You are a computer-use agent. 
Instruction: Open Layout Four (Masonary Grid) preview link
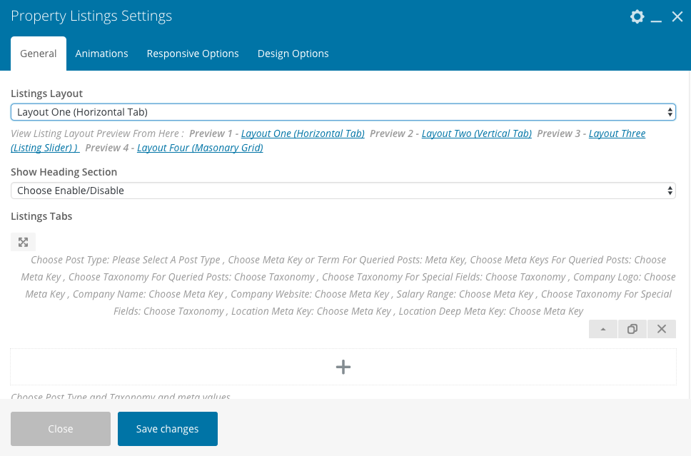click(200, 148)
